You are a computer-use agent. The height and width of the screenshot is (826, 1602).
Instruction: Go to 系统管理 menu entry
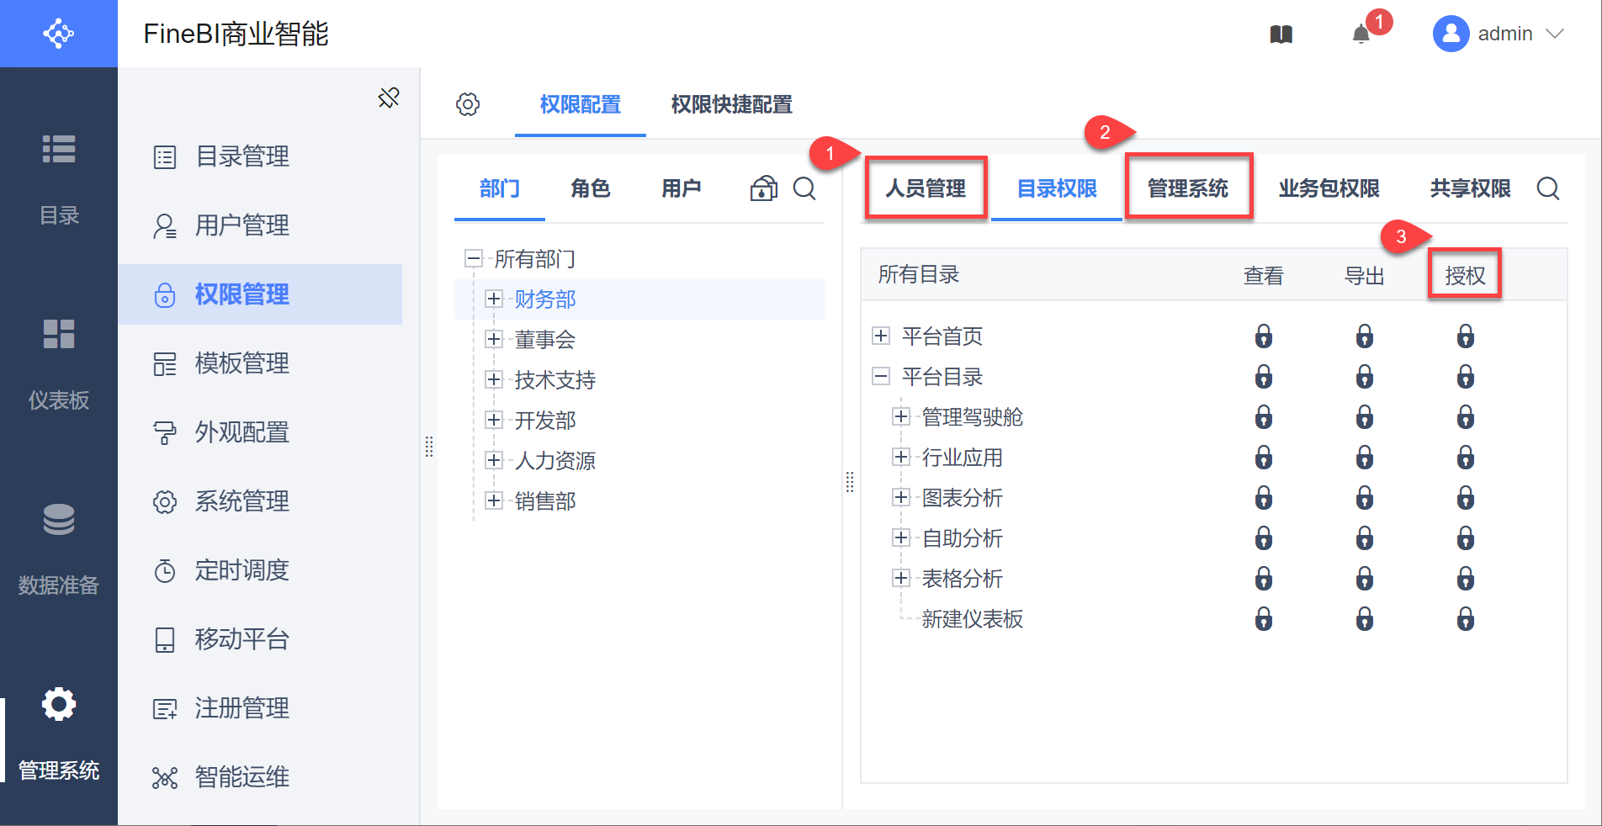[241, 501]
